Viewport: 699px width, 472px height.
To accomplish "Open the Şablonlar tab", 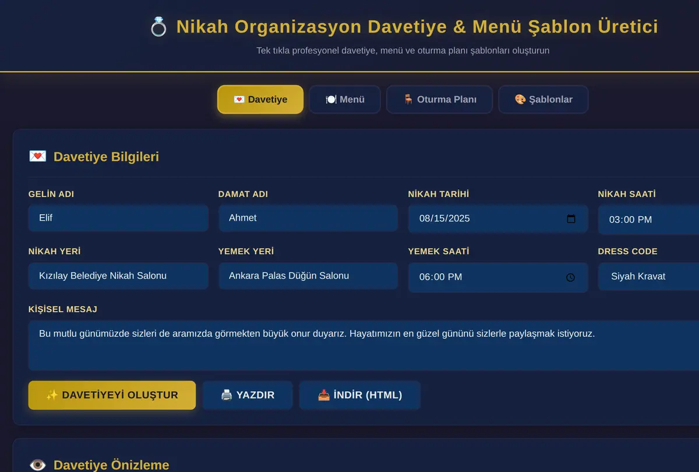I will tap(543, 100).
